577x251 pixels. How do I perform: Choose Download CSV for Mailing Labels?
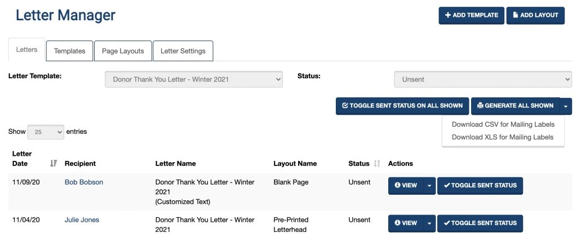click(503, 124)
